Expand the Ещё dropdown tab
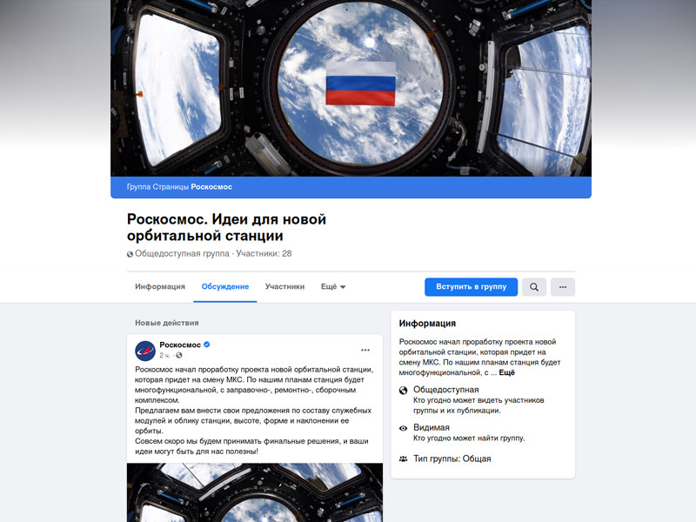Viewport: 696px width, 522px height. pyautogui.click(x=333, y=287)
